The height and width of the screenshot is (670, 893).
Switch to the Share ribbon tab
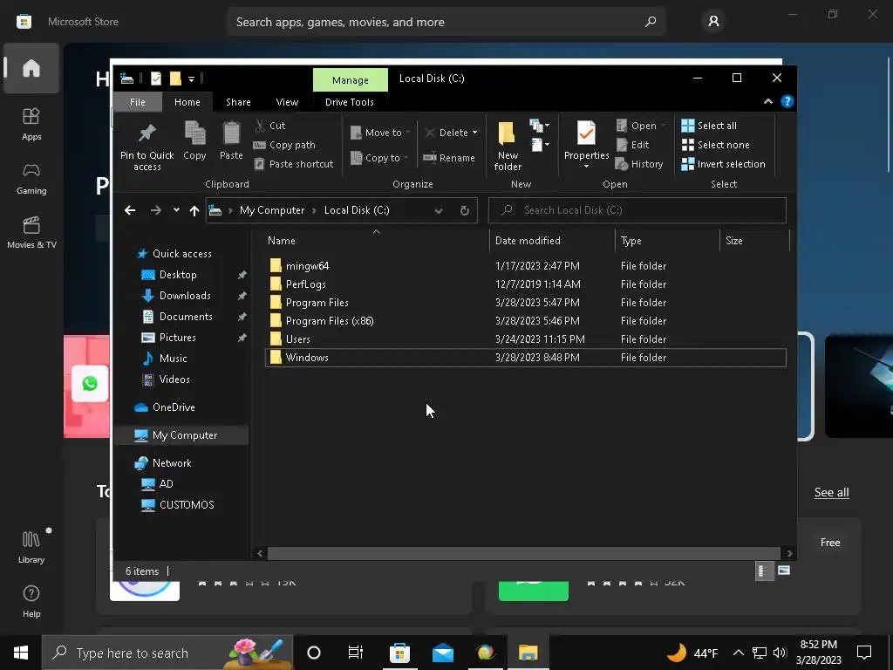(238, 102)
